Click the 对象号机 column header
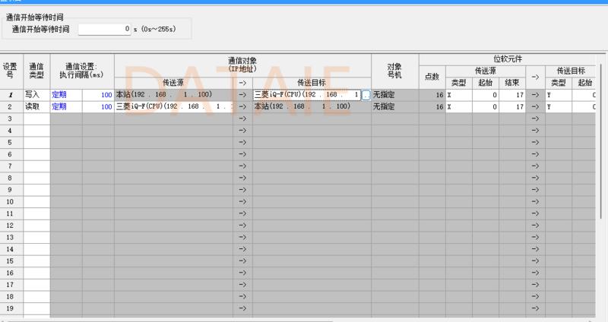Image resolution: width=608 pixels, height=322 pixels. coord(395,71)
